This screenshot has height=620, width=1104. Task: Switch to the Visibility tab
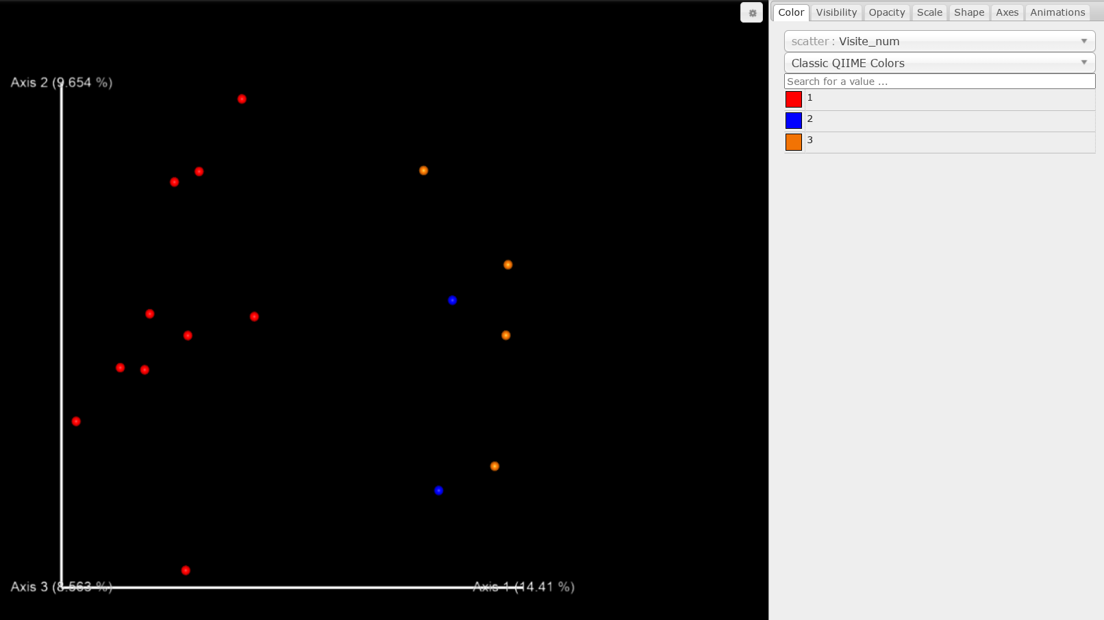[x=836, y=12]
